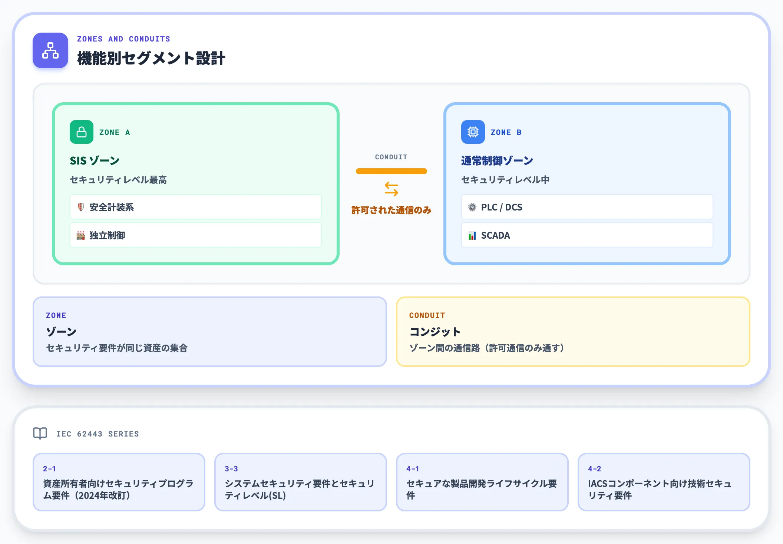The width and height of the screenshot is (783, 544).
Task: Select the 独立制御 row in Zone A
Action: tap(196, 235)
